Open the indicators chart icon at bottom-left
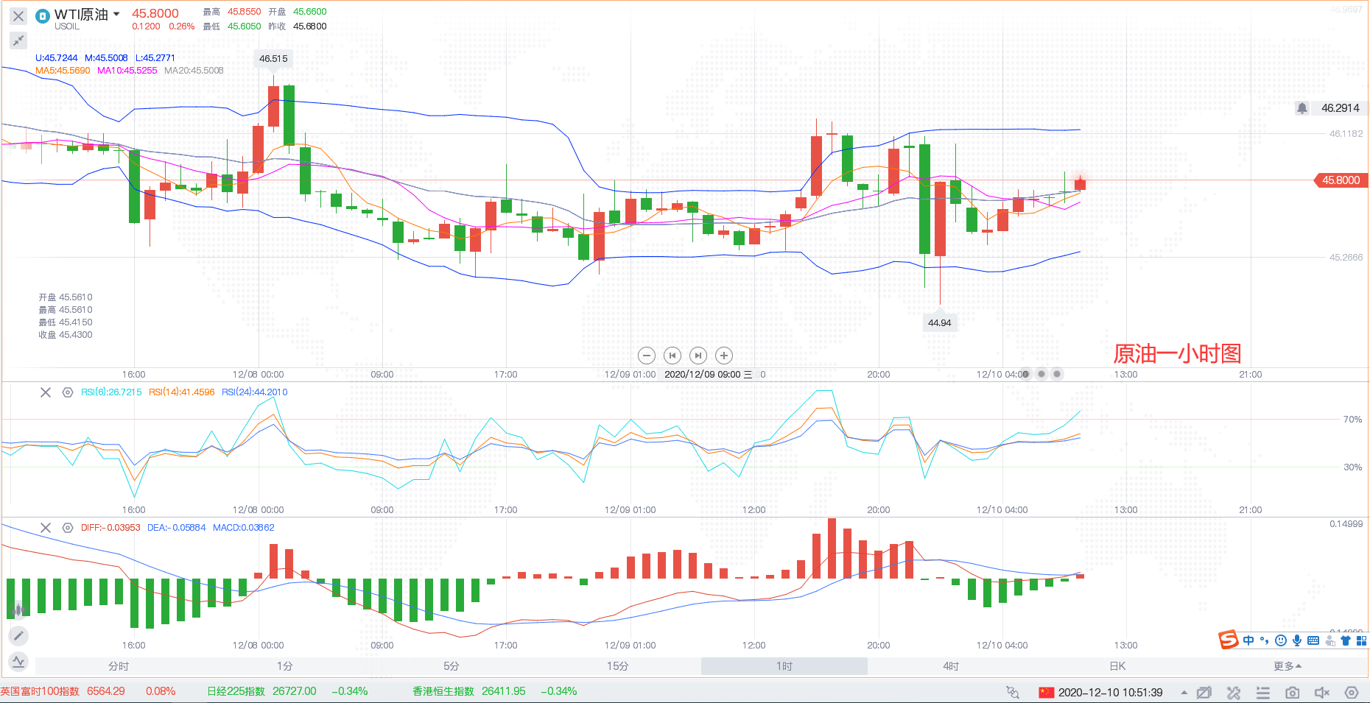Image resolution: width=1370 pixels, height=703 pixels. [18, 662]
